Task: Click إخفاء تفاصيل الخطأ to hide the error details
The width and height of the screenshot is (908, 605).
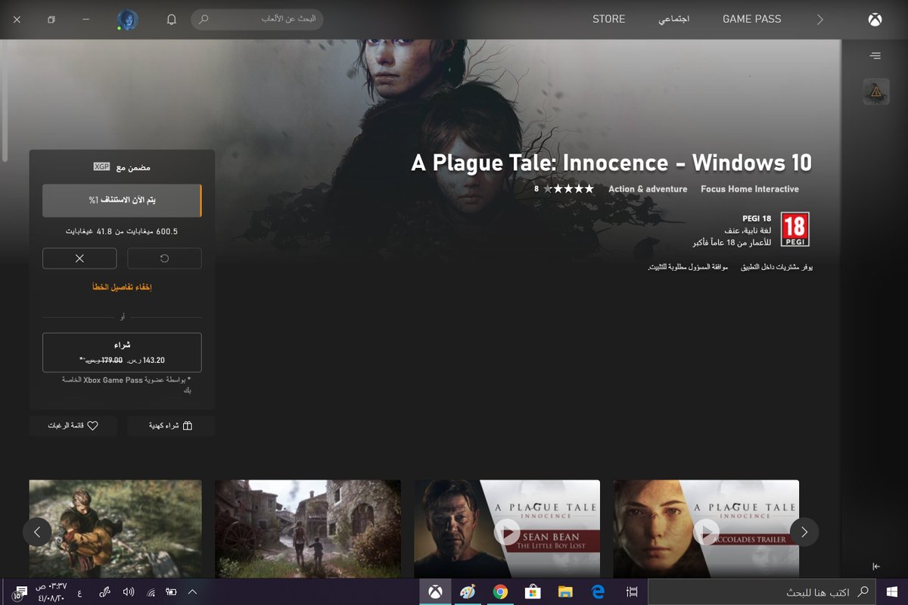Action: point(122,287)
